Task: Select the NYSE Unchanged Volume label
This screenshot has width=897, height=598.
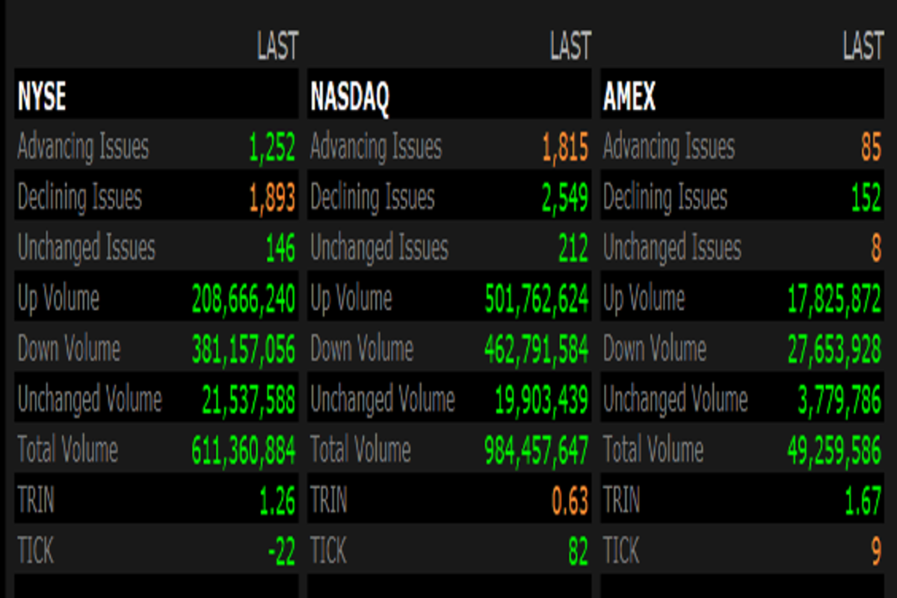Action: [x=90, y=400]
